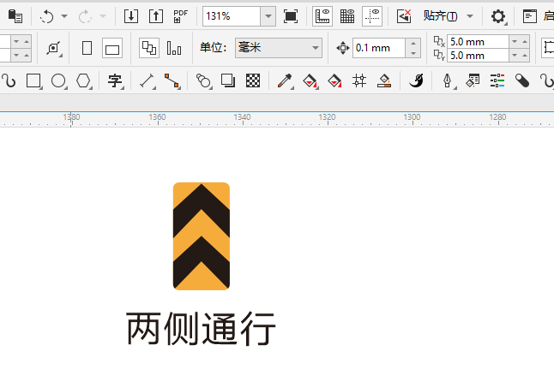Image resolution: width=554 pixels, height=387 pixels.
Task: Select the Mesh Fill tool
Action: (x=359, y=80)
